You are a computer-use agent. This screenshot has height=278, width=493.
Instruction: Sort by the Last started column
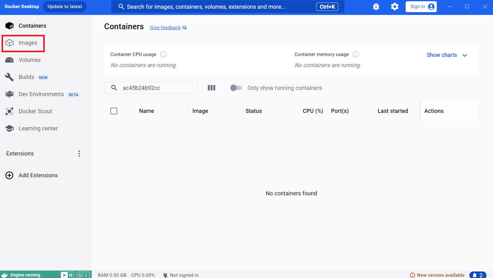pyautogui.click(x=393, y=111)
